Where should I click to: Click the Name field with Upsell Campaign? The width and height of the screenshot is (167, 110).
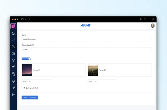point(87,39)
